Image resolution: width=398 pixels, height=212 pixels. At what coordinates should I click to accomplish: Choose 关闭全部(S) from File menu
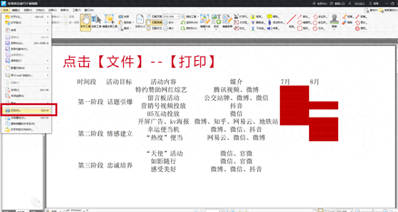pos(27,96)
